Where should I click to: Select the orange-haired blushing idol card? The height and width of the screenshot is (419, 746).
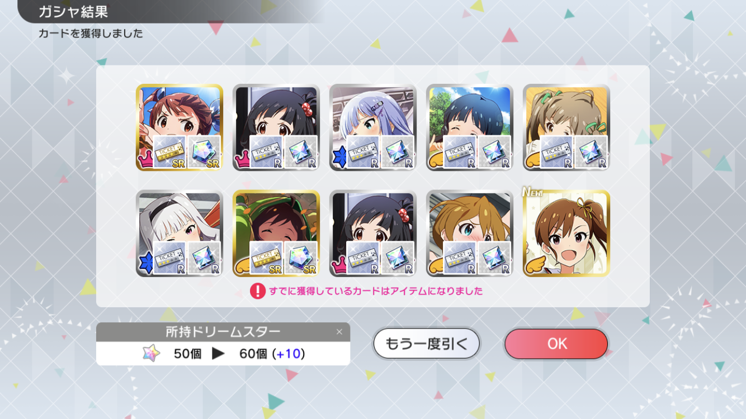(x=470, y=234)
